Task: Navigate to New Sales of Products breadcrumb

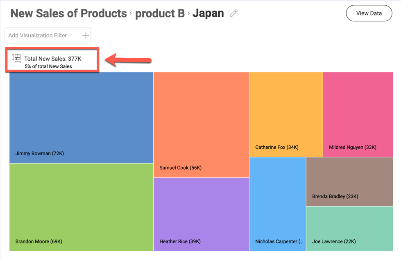Action: coord(68,14)
